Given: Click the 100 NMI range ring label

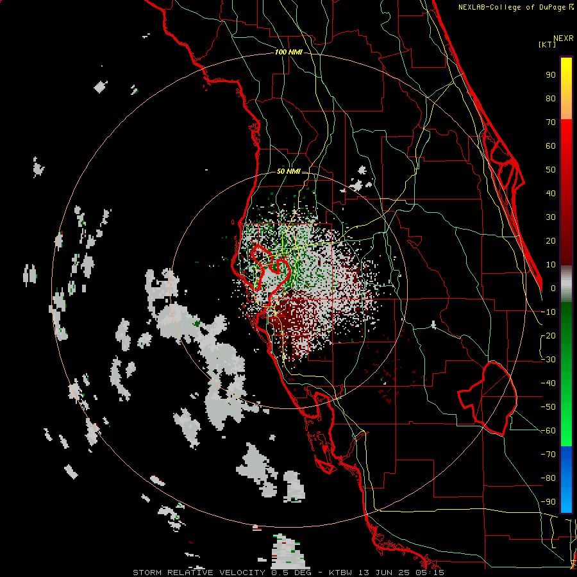Looking at the screenshot, I should 288,53.
